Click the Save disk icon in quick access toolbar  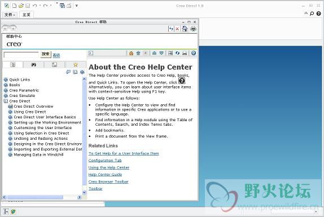click(28, 6)
